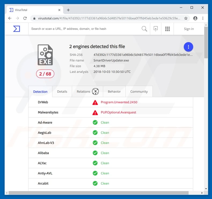Click the '2 engines detected this file' heading

coord(97,47)
